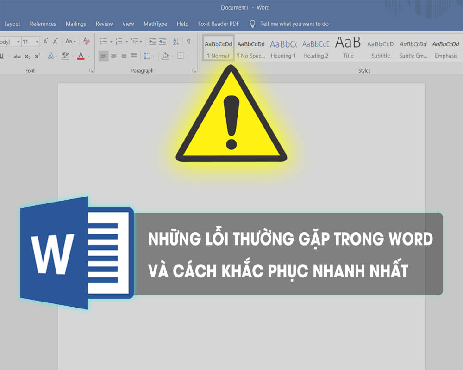This screenshot has width=463, height=370.
Task: Center align the paragraph
Action: coord(114,56)
